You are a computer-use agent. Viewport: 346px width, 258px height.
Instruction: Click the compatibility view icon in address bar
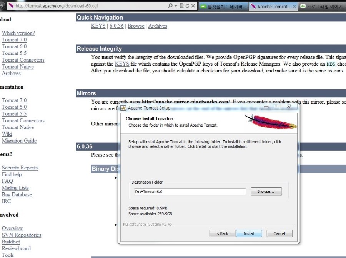(182, 6)
